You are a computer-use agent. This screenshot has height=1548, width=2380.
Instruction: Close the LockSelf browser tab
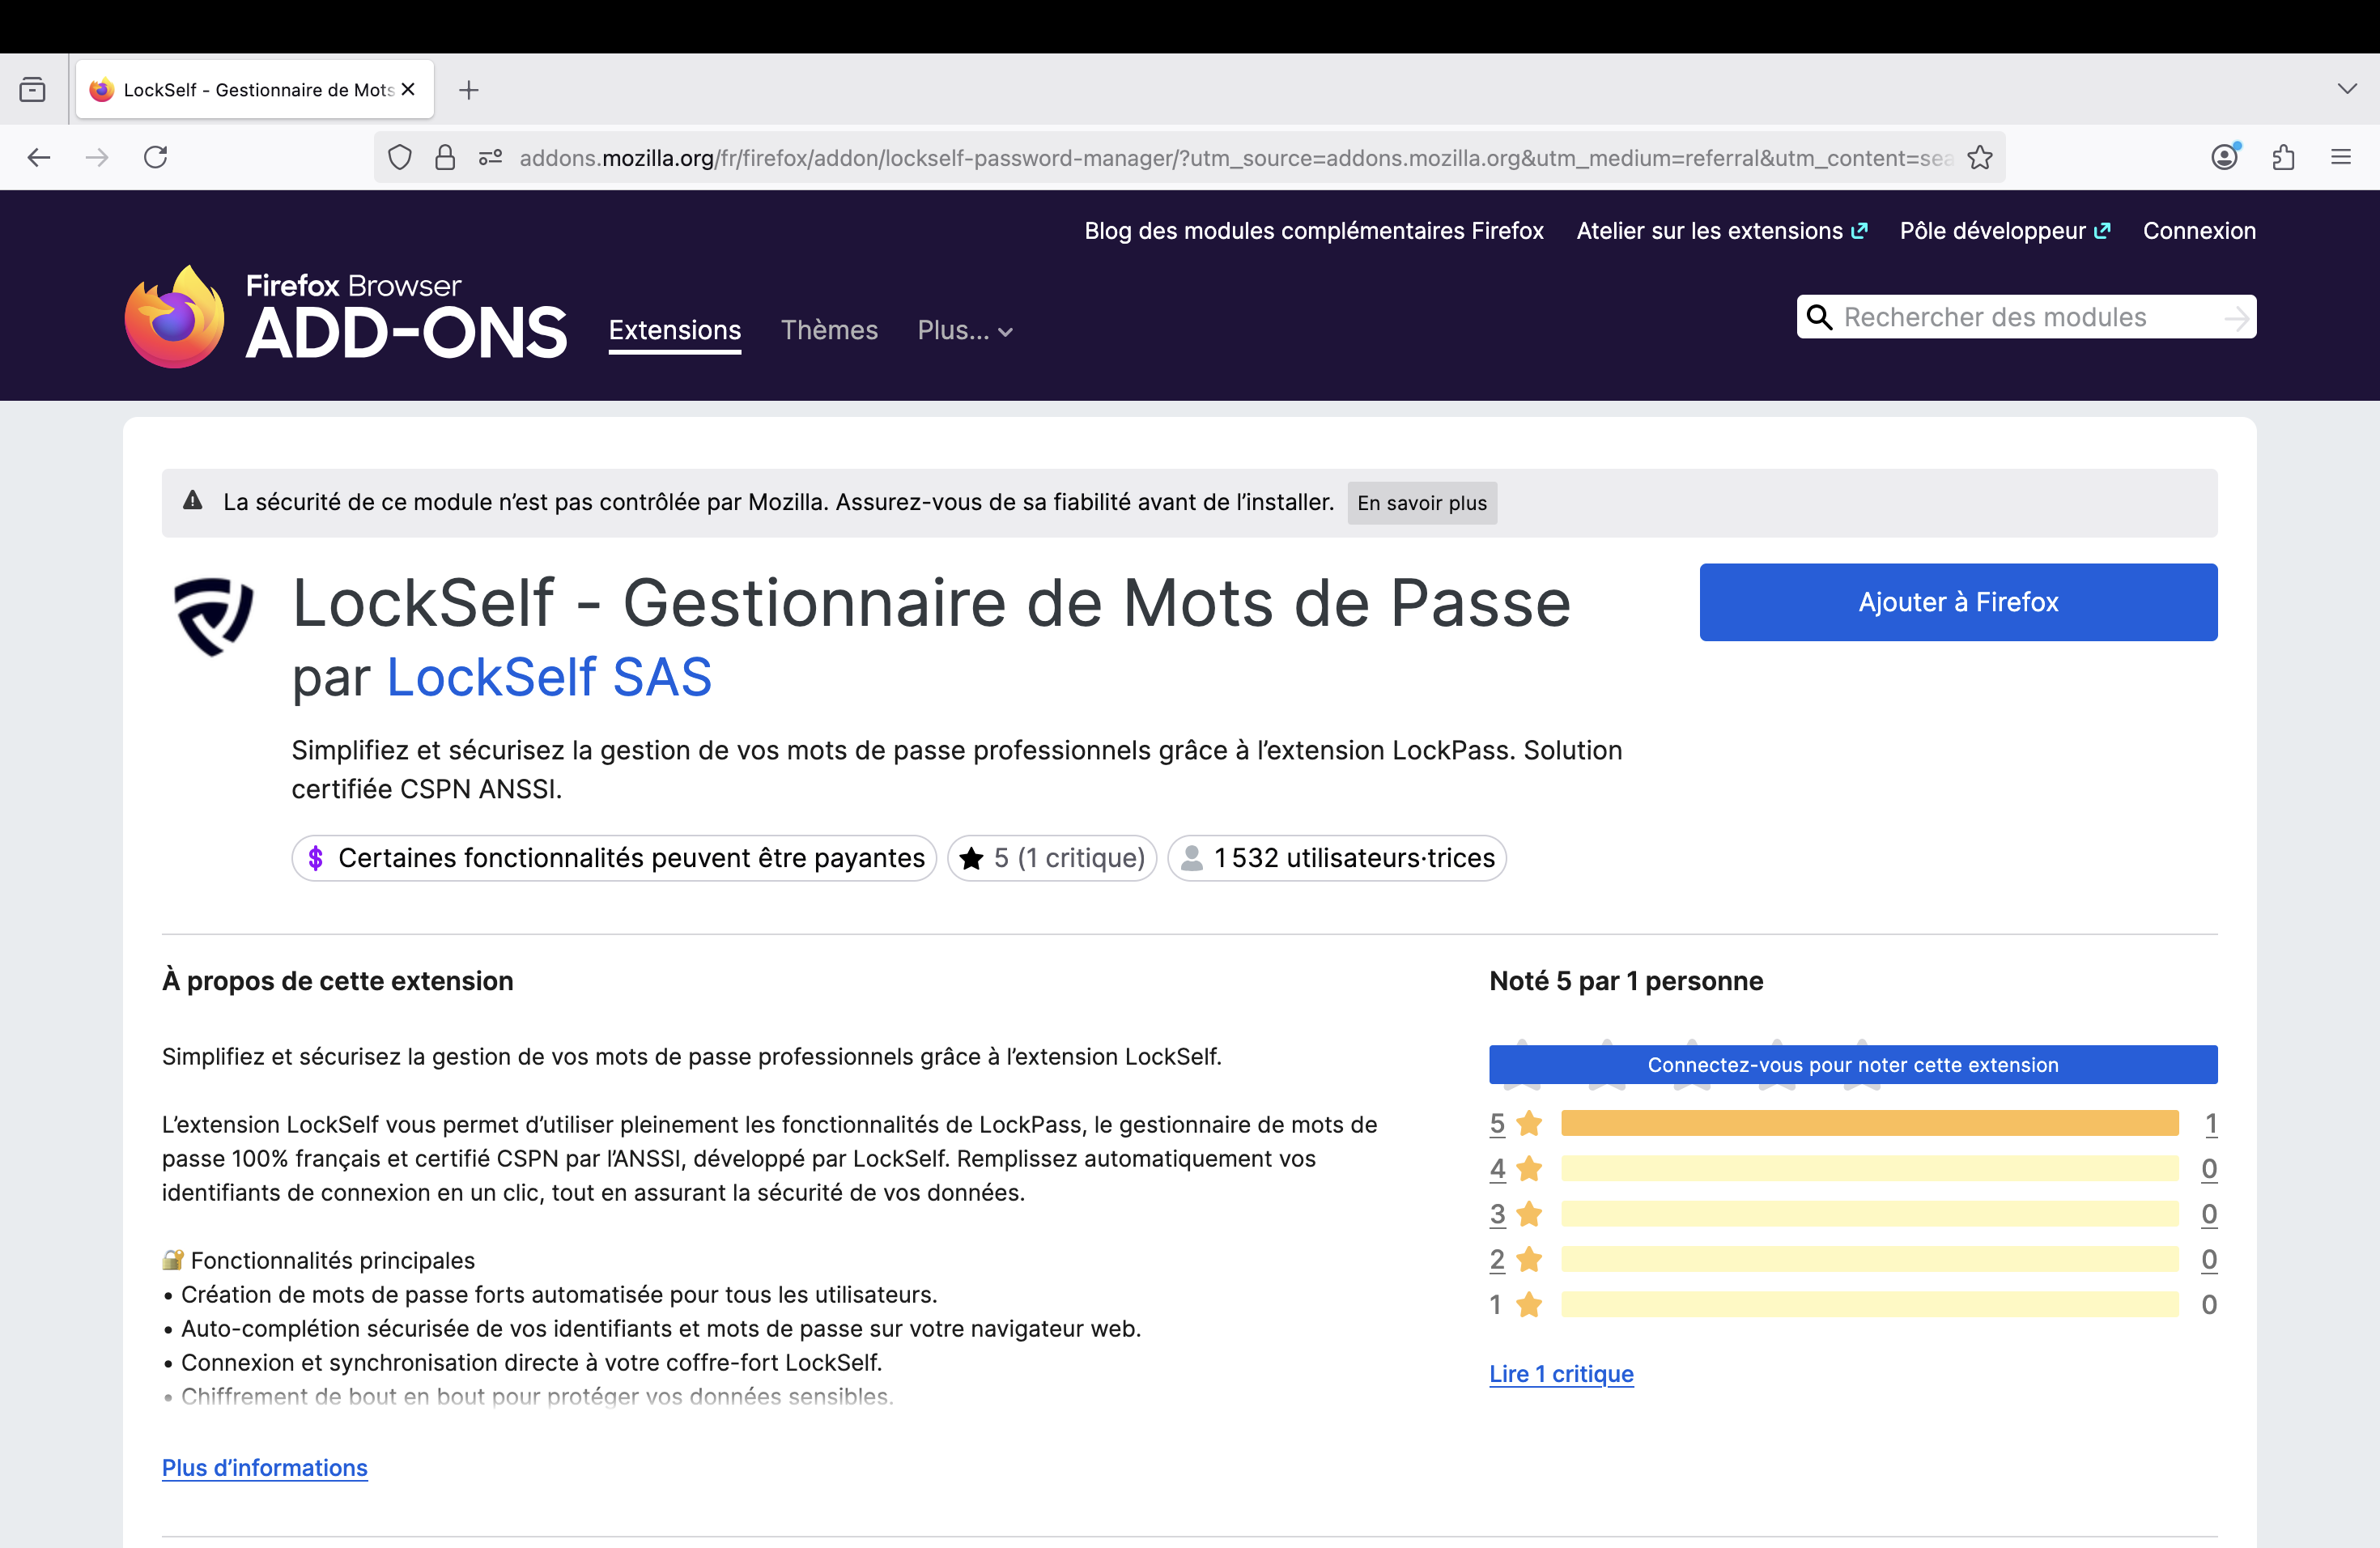click(x=408, y=90)
